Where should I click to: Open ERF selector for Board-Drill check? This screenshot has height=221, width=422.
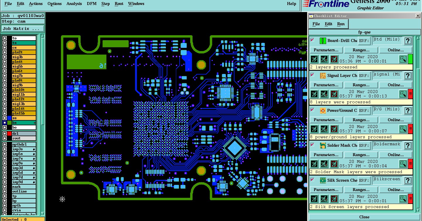[x=364, y=41]
